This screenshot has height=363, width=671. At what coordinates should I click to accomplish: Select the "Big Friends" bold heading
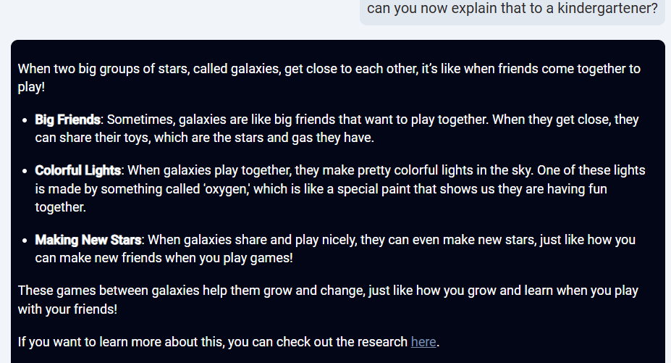[67, 120]
